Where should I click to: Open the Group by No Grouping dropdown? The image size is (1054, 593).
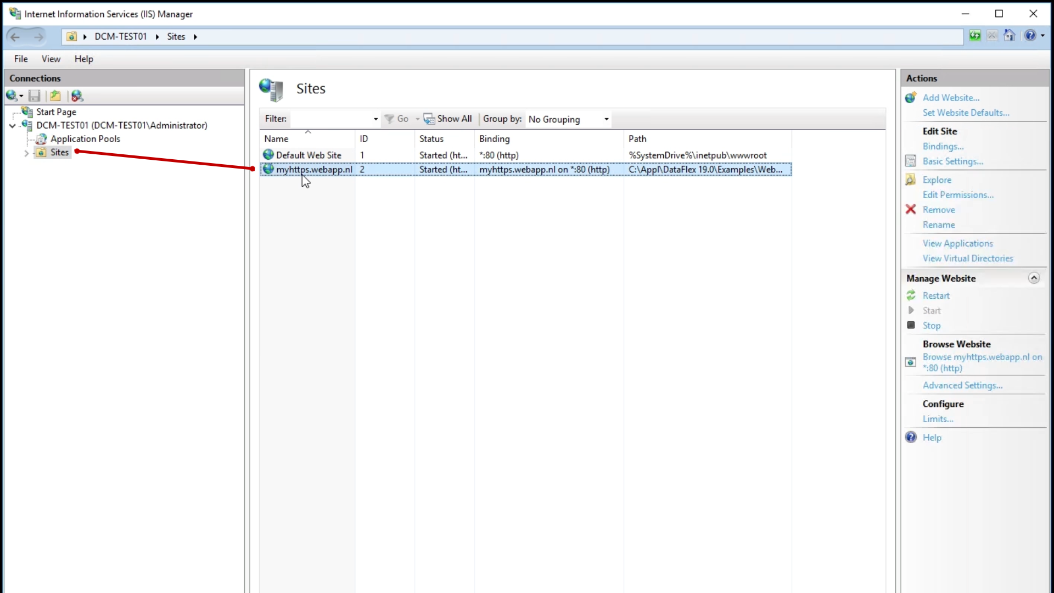(606, 119)
